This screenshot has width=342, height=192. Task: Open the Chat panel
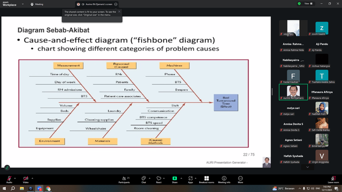(x=144, y=180)
